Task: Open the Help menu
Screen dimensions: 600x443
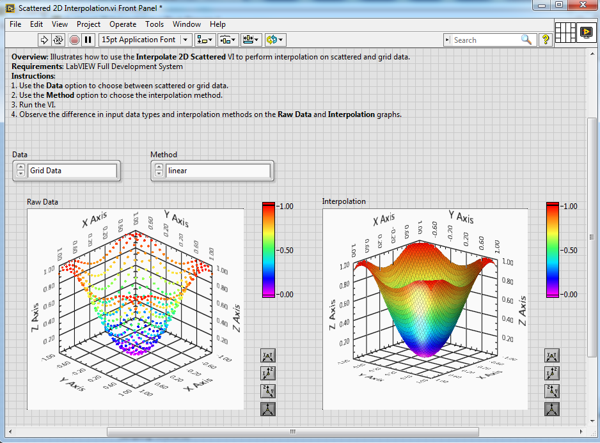Action: point(217,24)
